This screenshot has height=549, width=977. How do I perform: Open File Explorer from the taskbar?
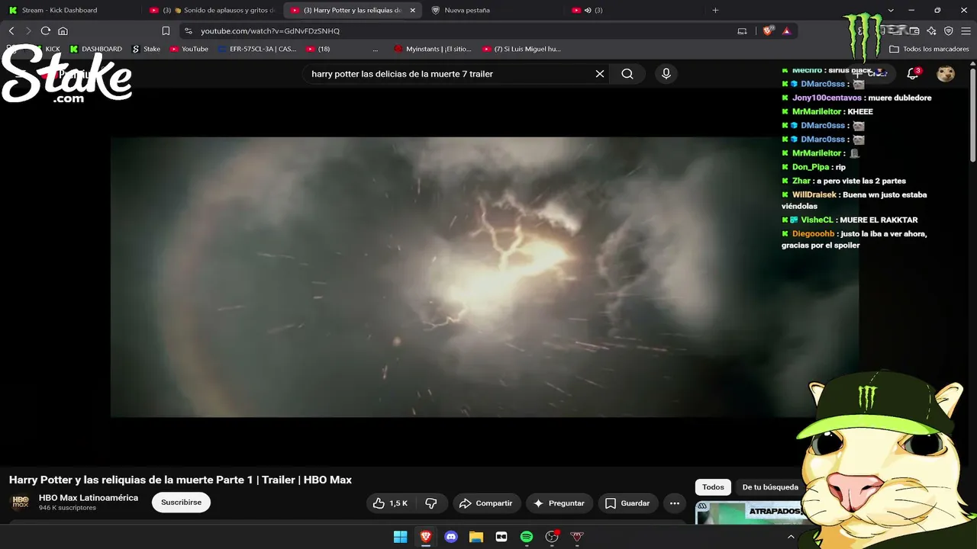(476, 537)
